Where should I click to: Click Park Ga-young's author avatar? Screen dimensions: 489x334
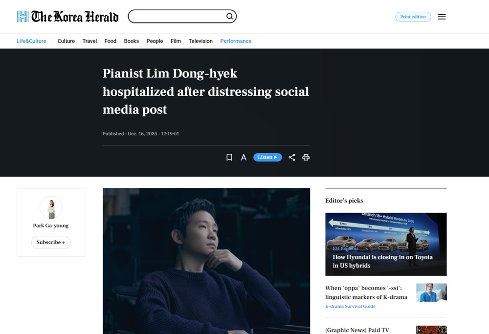(51, 208)
